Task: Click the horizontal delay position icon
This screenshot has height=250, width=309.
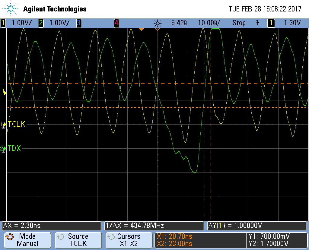Action: tap(158, 23)
